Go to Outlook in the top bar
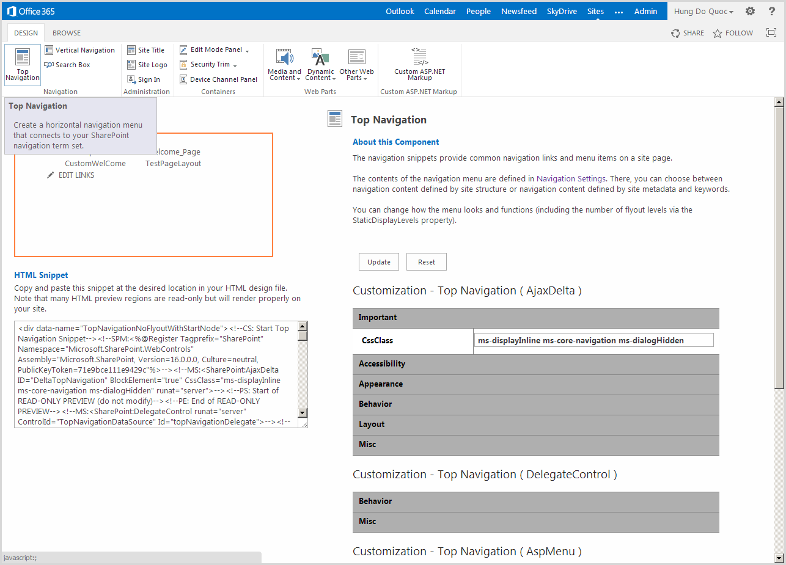 coord(400,11)
